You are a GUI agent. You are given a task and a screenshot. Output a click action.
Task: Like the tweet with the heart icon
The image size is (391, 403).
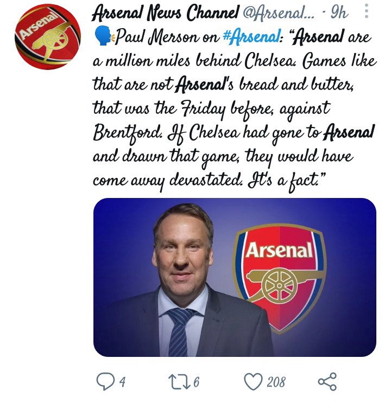253,382
